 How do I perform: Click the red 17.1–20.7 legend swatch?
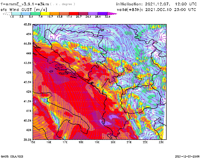tap(74, 14)
